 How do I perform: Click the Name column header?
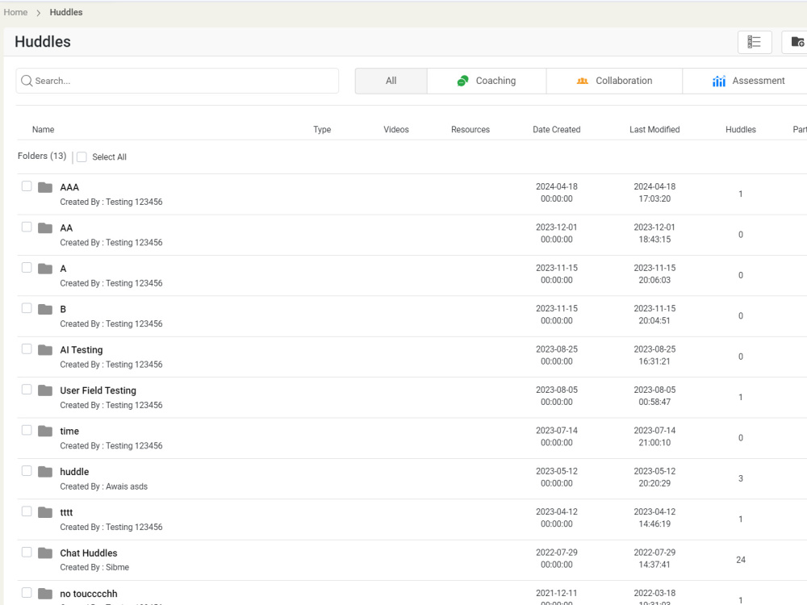coord(44,130)
